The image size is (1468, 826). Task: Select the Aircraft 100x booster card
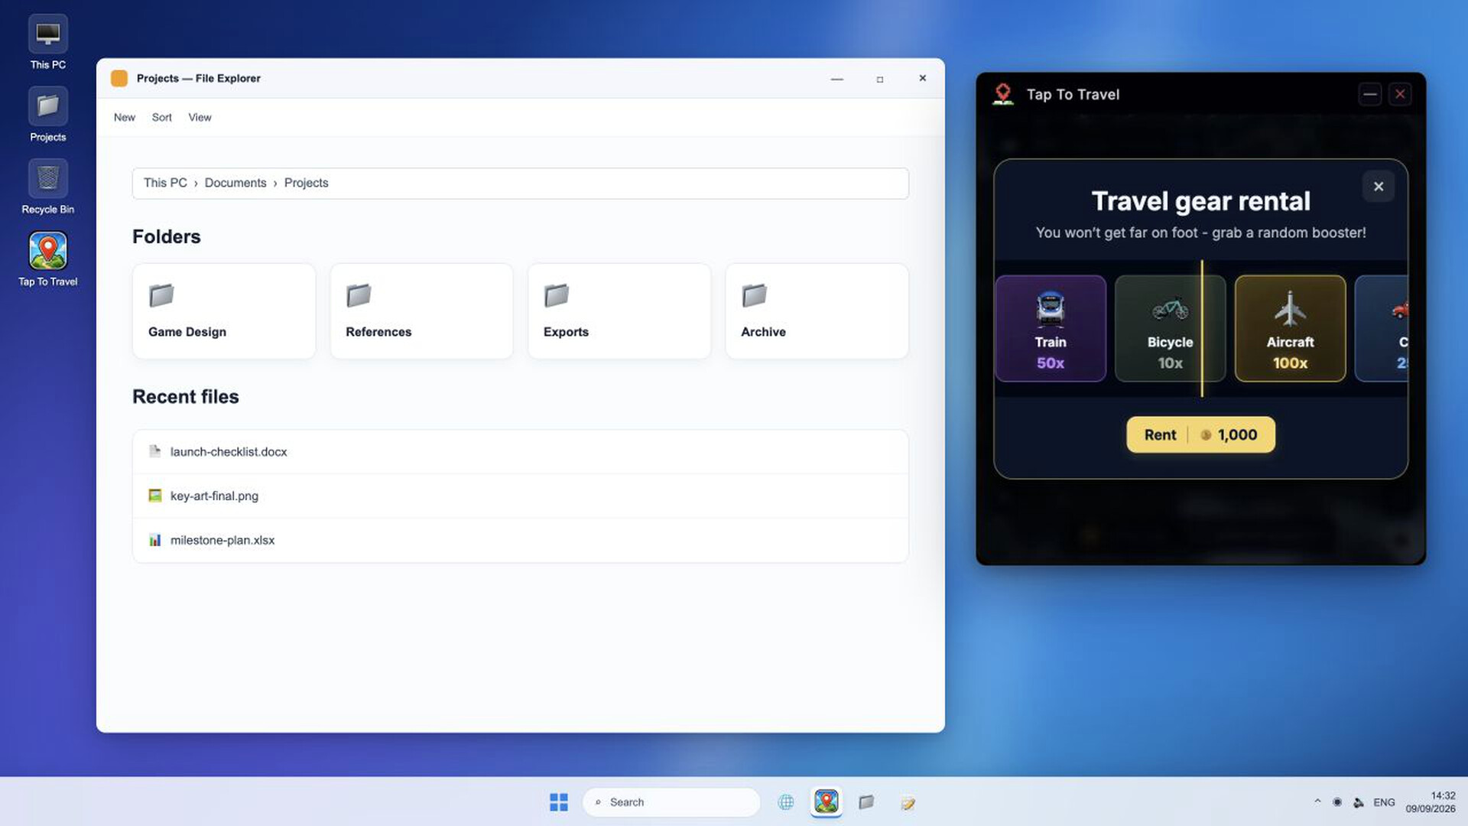click(1290, 329)
